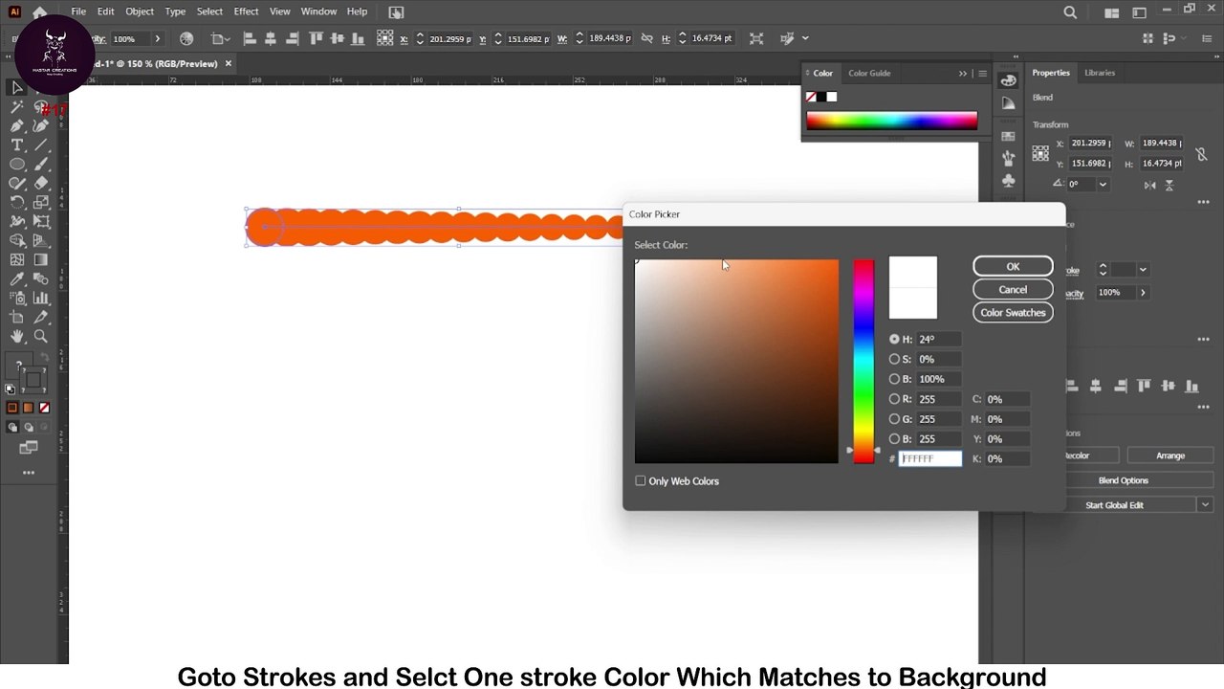Open the search icon in the top bar

(x=1070, y=12)
